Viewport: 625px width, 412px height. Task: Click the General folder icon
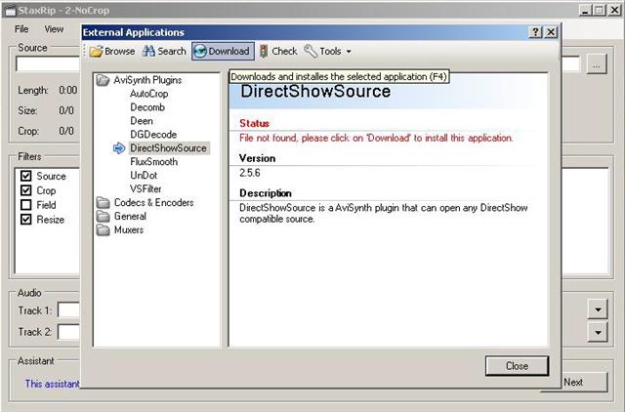coord(104,217)
